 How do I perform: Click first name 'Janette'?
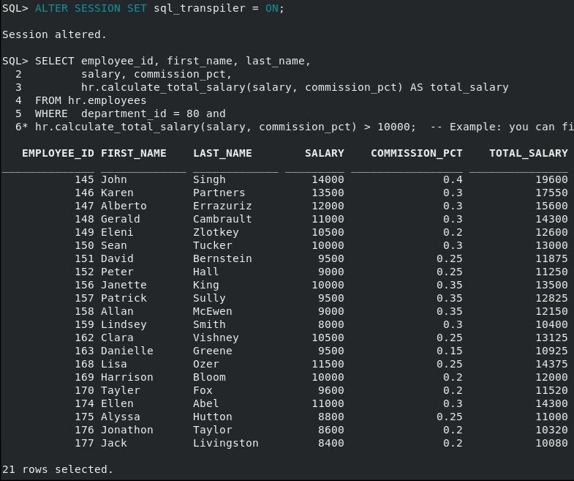click(x=124, y=286)
